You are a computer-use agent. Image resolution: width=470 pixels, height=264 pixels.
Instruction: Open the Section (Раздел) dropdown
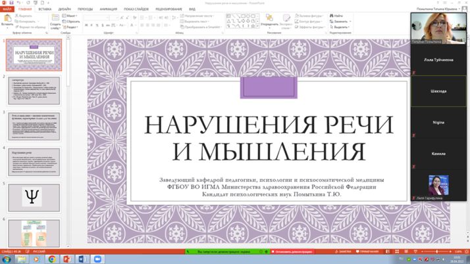tap(70, 27)
